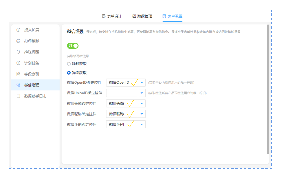Image resolution: width=281 pixels, height=177 pixels.
Task: Click the 计划任务 clock icon
Action: (18, 63)
